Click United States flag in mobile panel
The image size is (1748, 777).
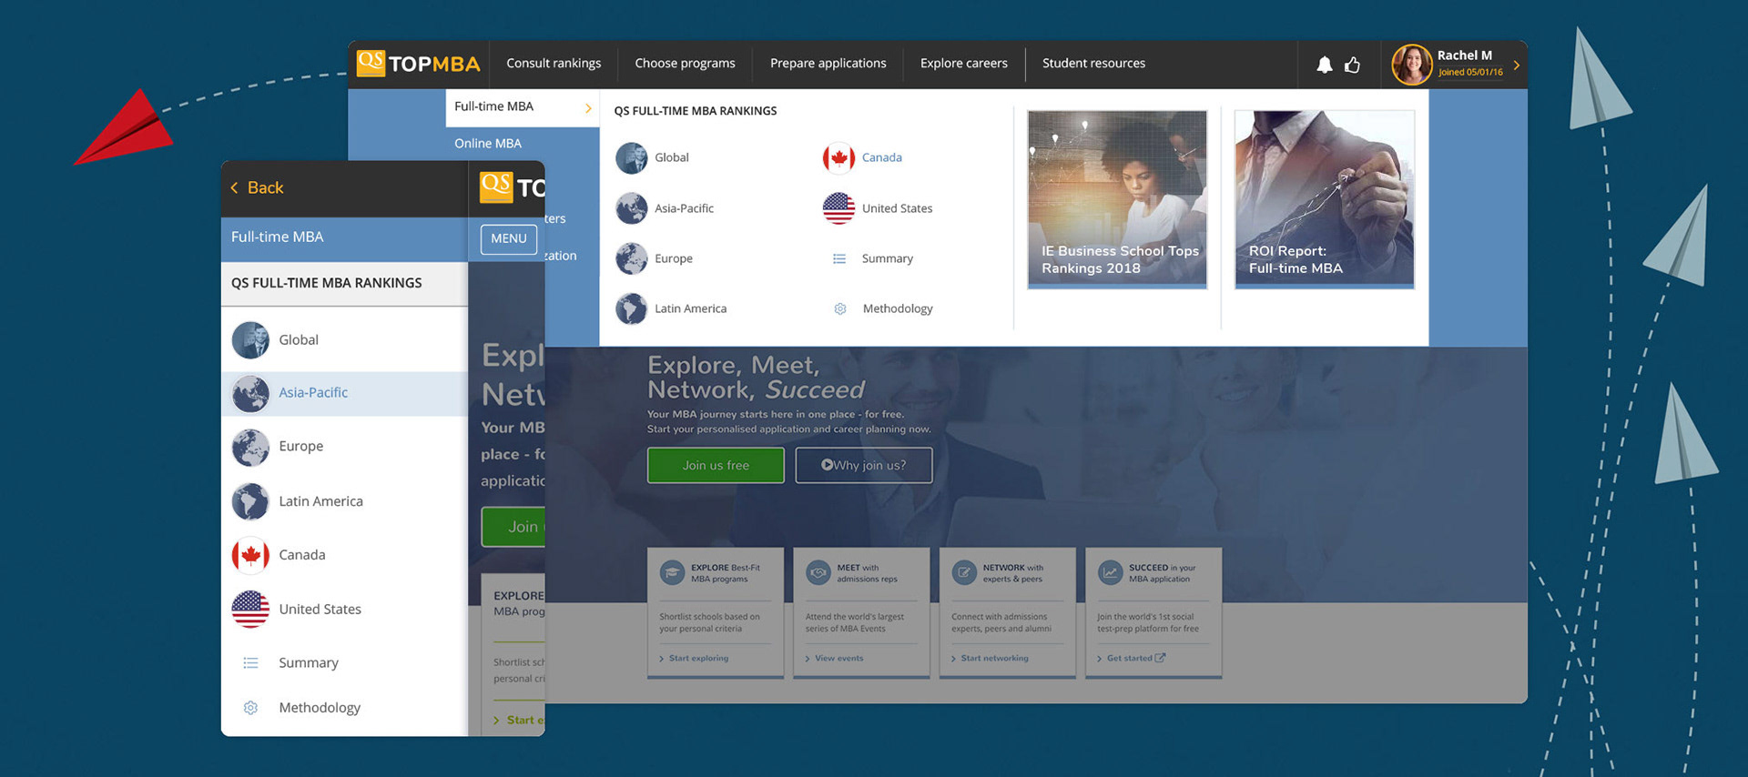[250, 610]
